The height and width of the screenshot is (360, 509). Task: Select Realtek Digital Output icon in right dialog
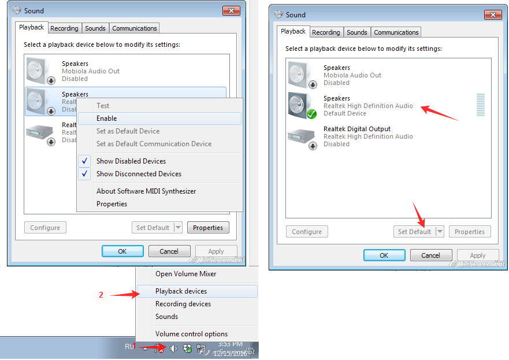pyautogui.click(x=302, y=138)
